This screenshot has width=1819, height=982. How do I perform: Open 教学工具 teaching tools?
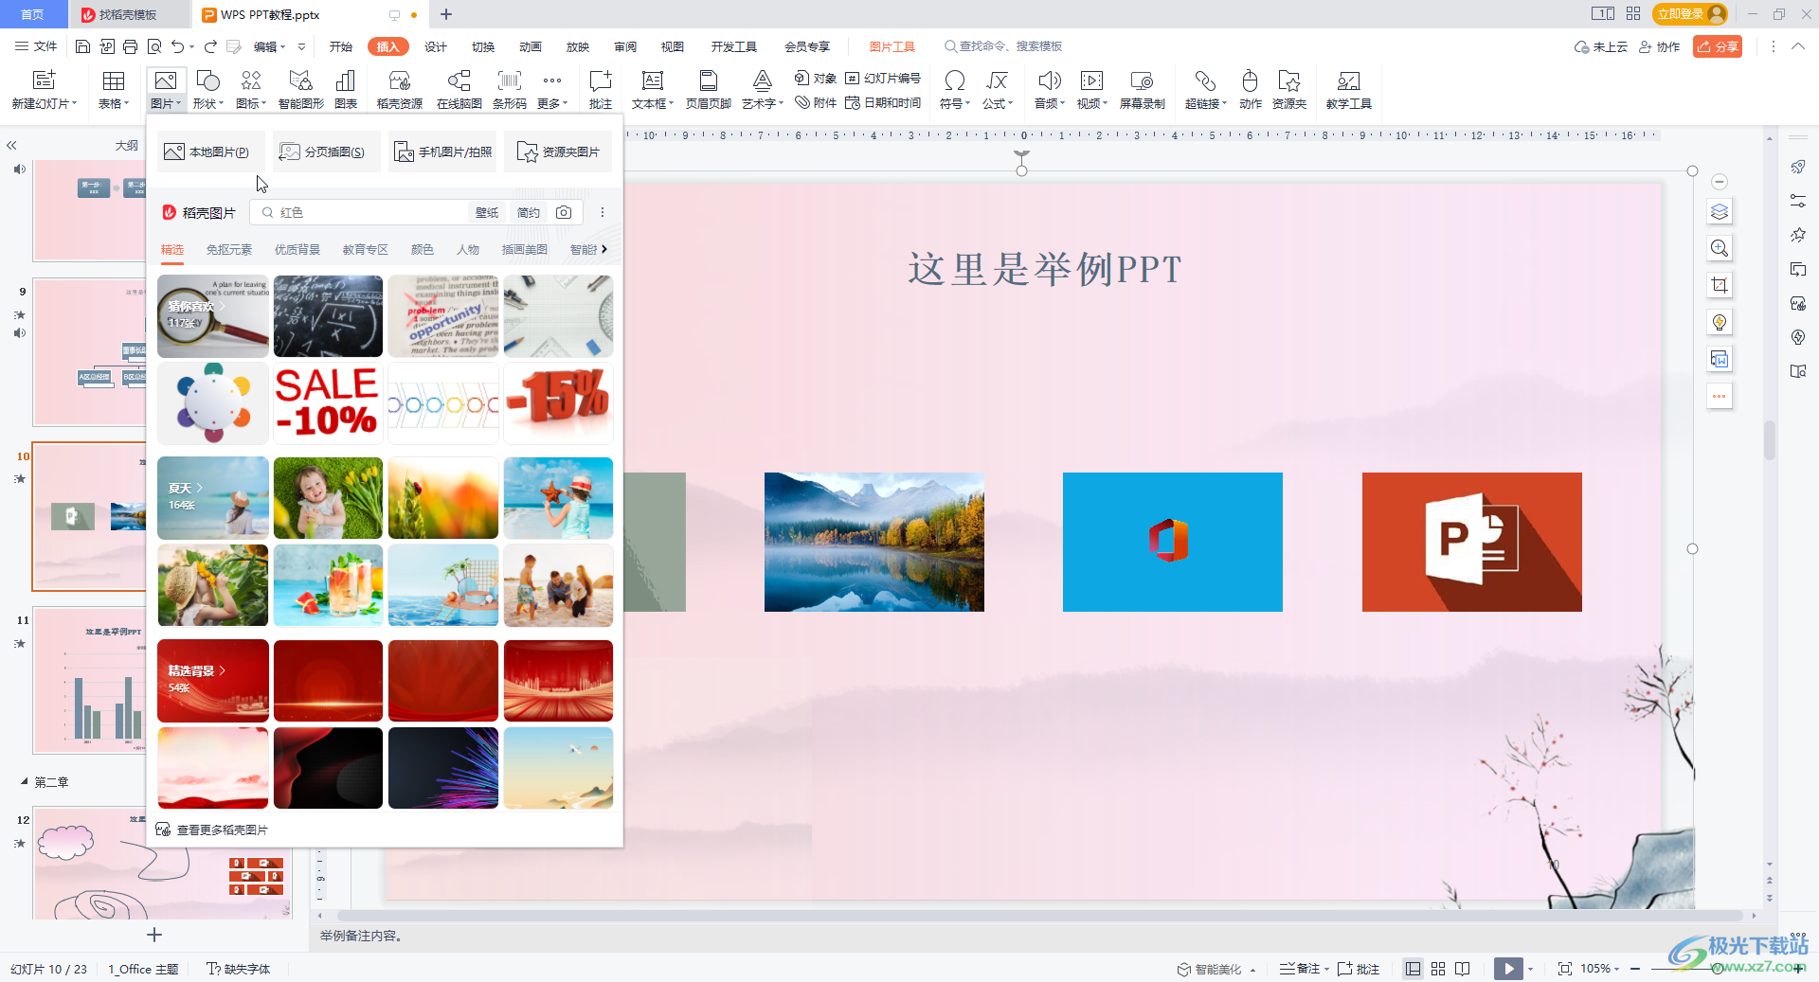1349,90
